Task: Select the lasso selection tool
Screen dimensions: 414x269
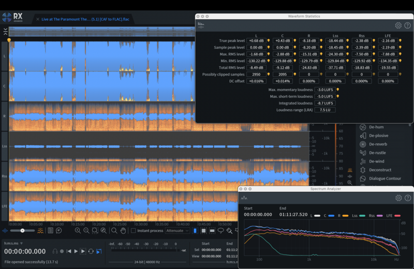Action: [x=221, y=230]
